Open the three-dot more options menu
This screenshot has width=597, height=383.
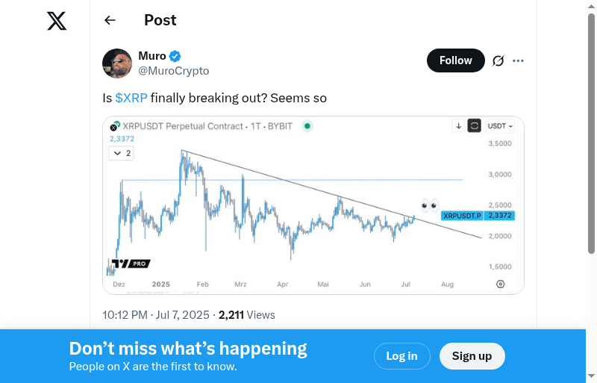pos(519,60)
